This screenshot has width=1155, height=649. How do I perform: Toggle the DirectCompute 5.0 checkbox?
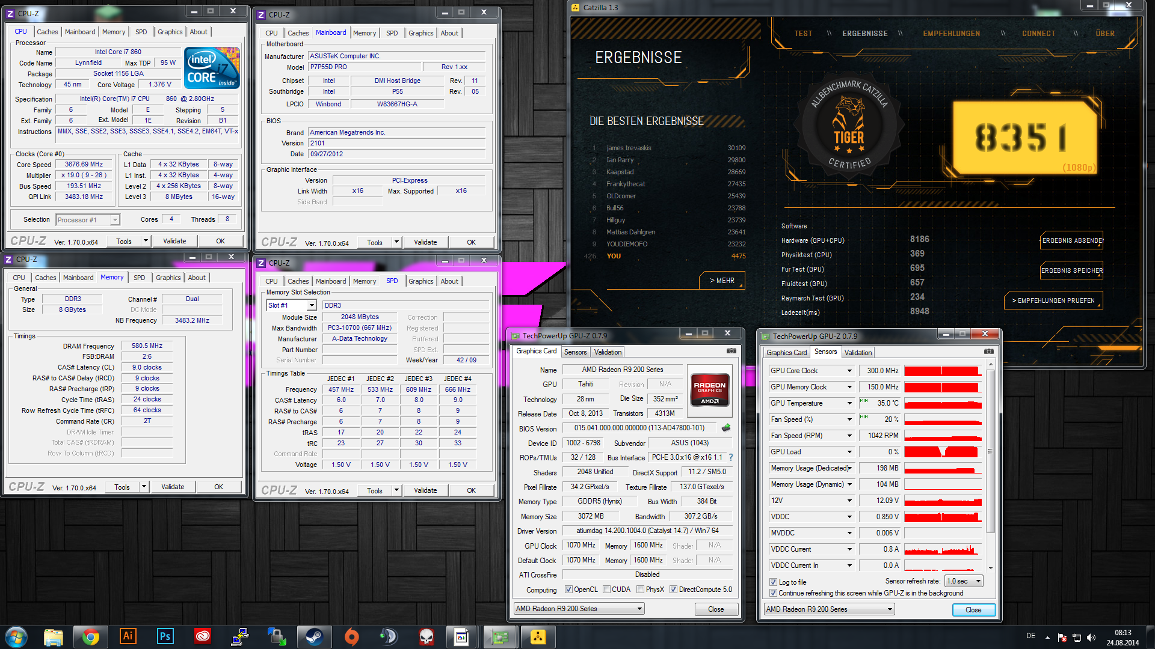[x=674, y=590]
